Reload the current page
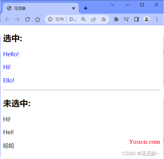The width and height of the screenshot is (164, 159). coord(27,19)
